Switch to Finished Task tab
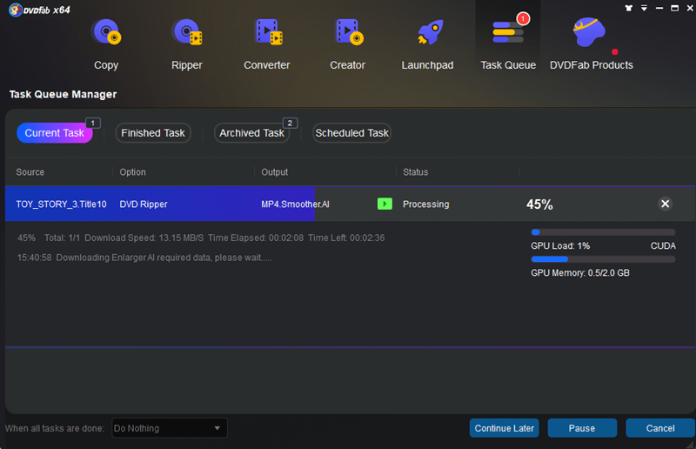Viewport: 696px width, 449px height. [x=153, y=133]
